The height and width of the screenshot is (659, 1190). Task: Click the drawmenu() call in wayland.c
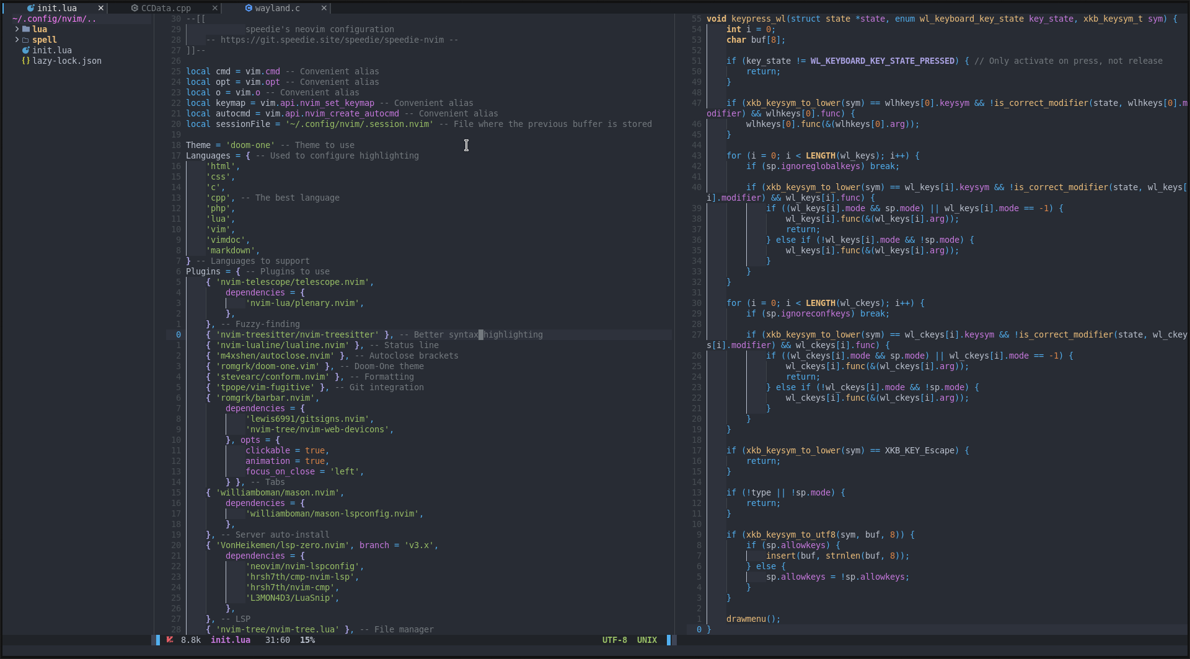754,619
